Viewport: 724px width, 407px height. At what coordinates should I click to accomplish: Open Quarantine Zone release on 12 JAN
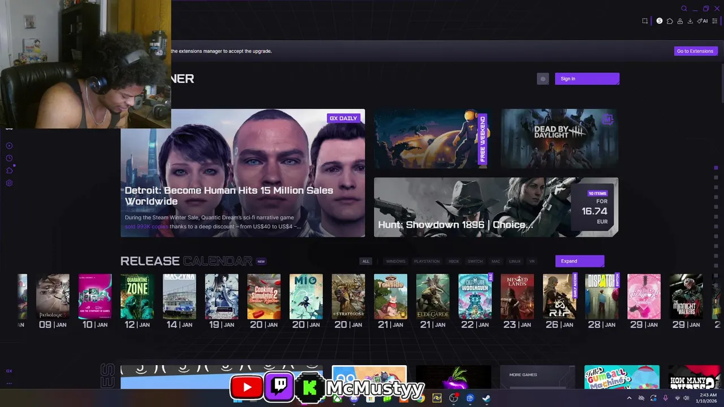(137, 296)
